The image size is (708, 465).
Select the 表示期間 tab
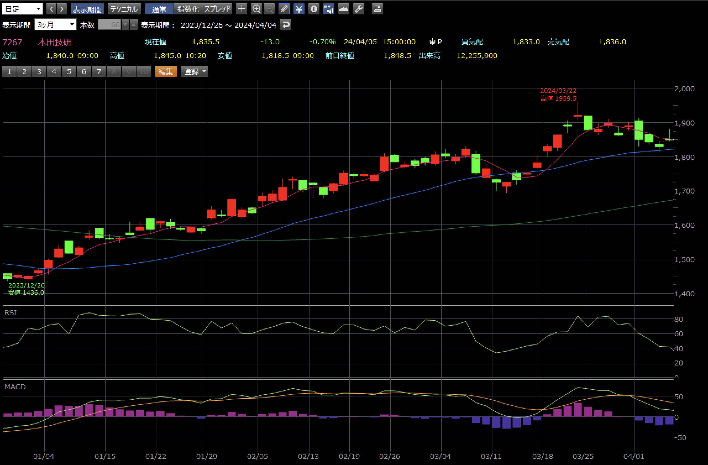click(x=87, y=9)
